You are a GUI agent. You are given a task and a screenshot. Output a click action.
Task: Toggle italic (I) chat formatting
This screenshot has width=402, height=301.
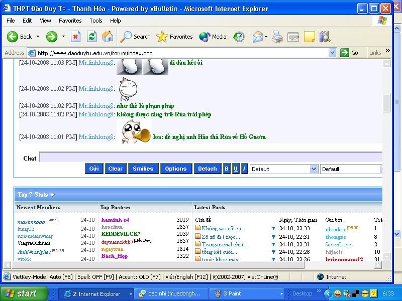click(244, 169)
